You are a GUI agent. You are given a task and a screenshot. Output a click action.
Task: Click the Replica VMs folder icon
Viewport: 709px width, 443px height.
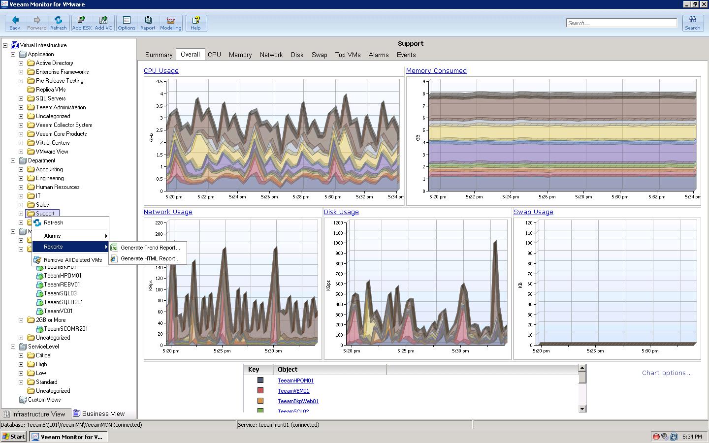coord(31,90)
